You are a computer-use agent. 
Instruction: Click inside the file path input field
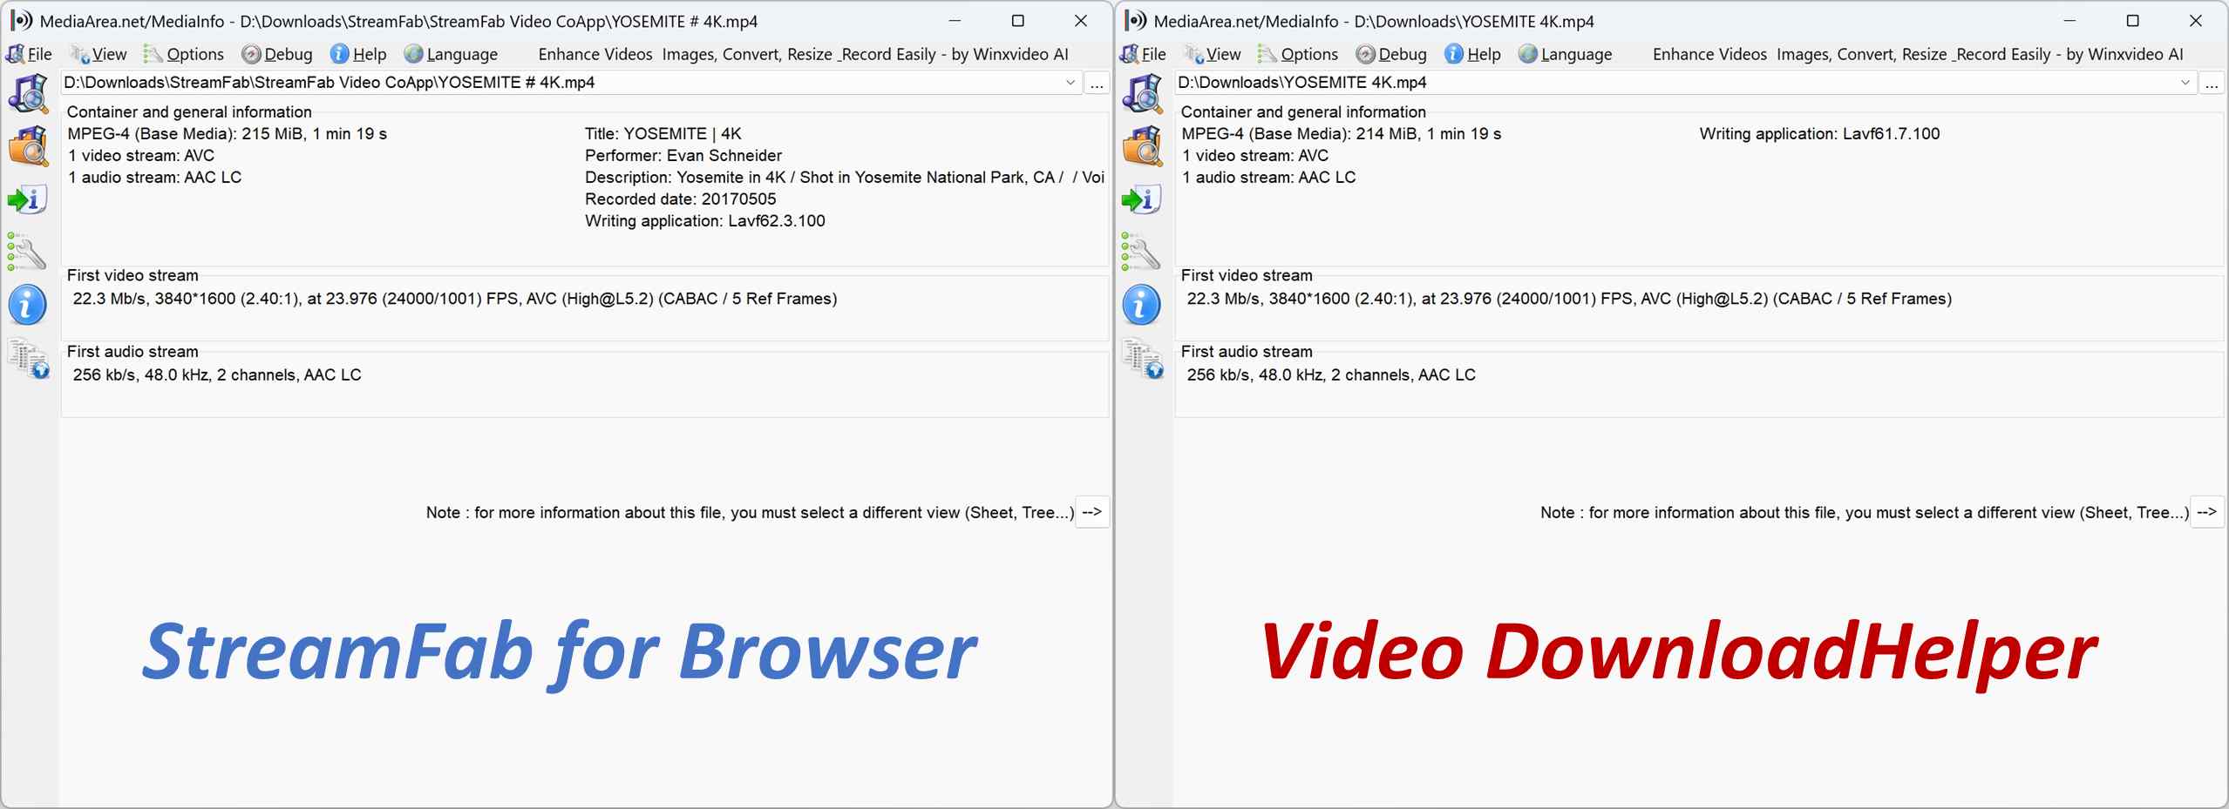[x=523, y=83]
